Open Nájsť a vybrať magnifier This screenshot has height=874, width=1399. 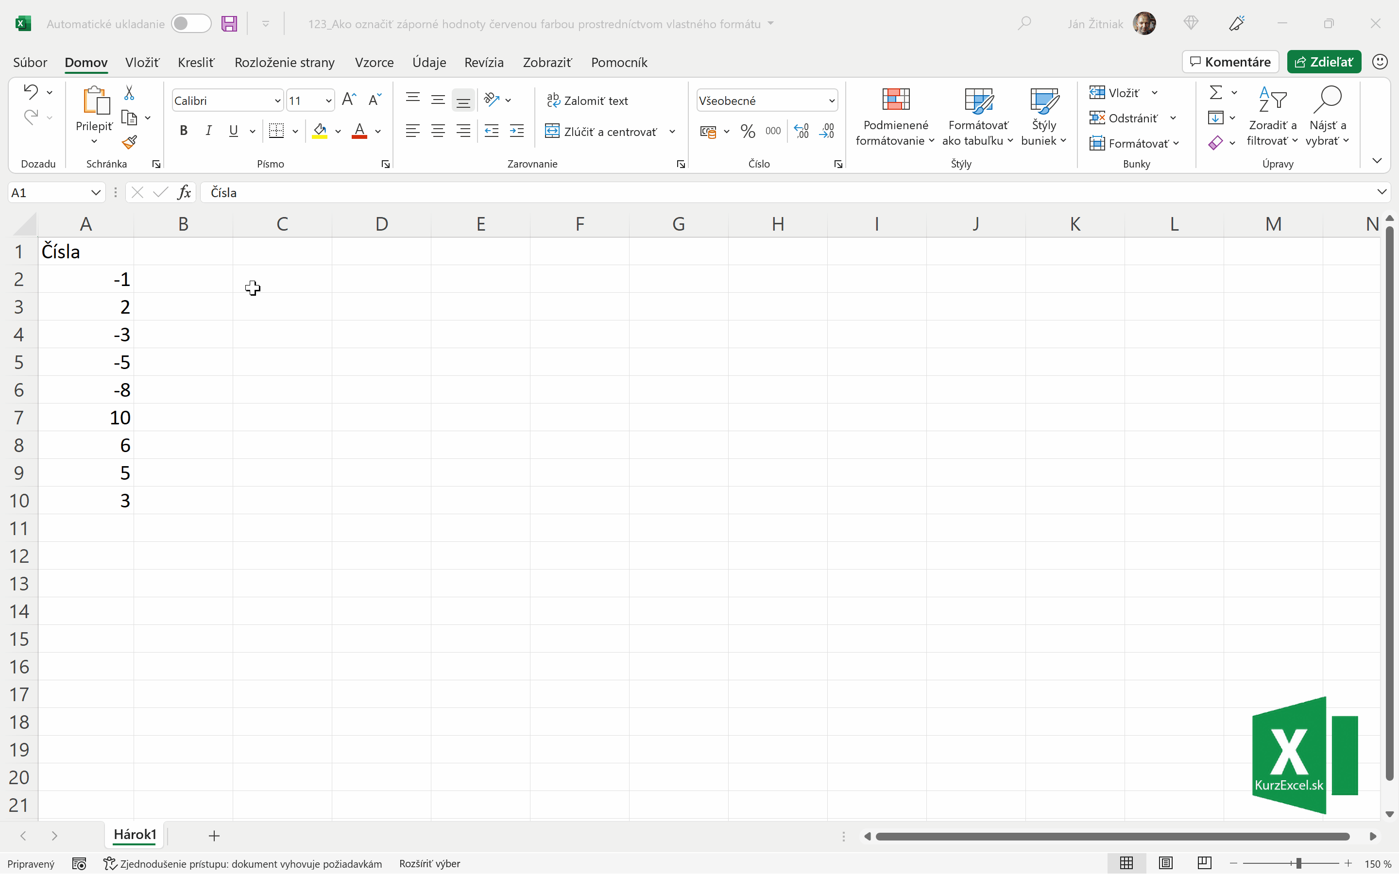(1328, 117)
